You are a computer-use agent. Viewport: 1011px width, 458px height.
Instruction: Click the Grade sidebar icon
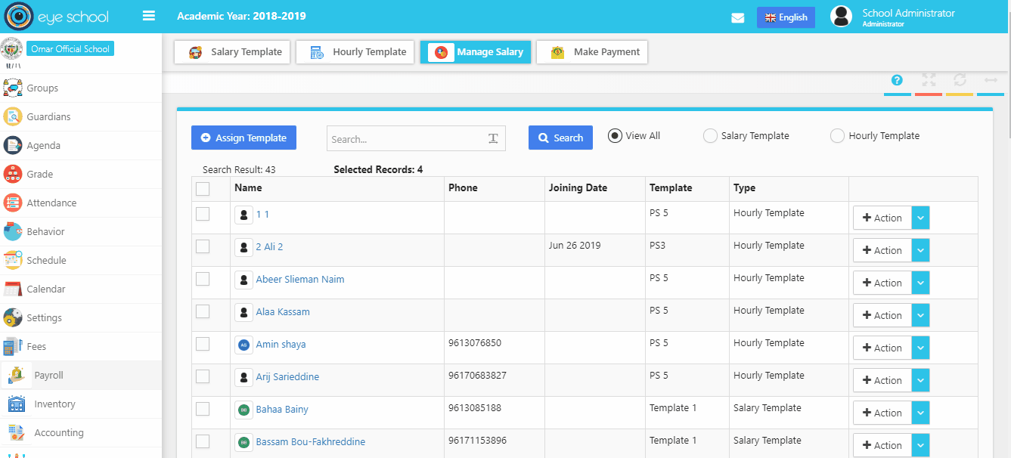pyautogui.click(x=12, y=174)
